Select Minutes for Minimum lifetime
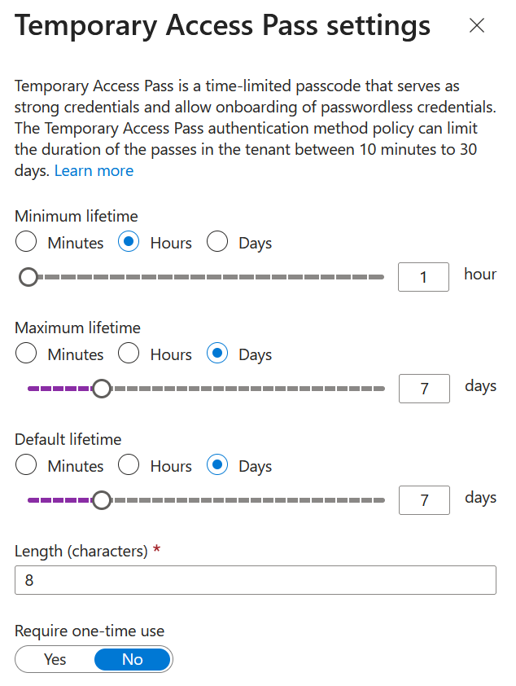Viewport: 516px width, 686px height. click(27, 243)
